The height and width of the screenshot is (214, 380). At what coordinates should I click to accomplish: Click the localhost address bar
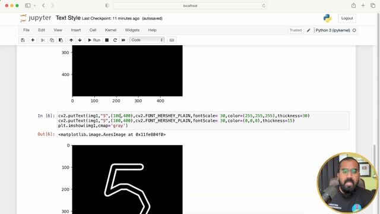tap(190, 5)
